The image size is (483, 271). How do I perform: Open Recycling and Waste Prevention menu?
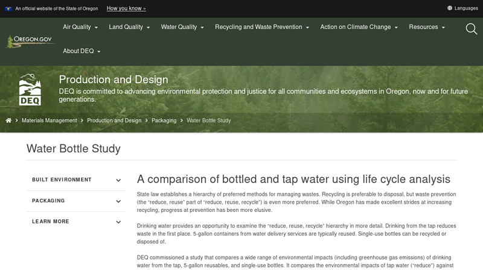point(262,27)
